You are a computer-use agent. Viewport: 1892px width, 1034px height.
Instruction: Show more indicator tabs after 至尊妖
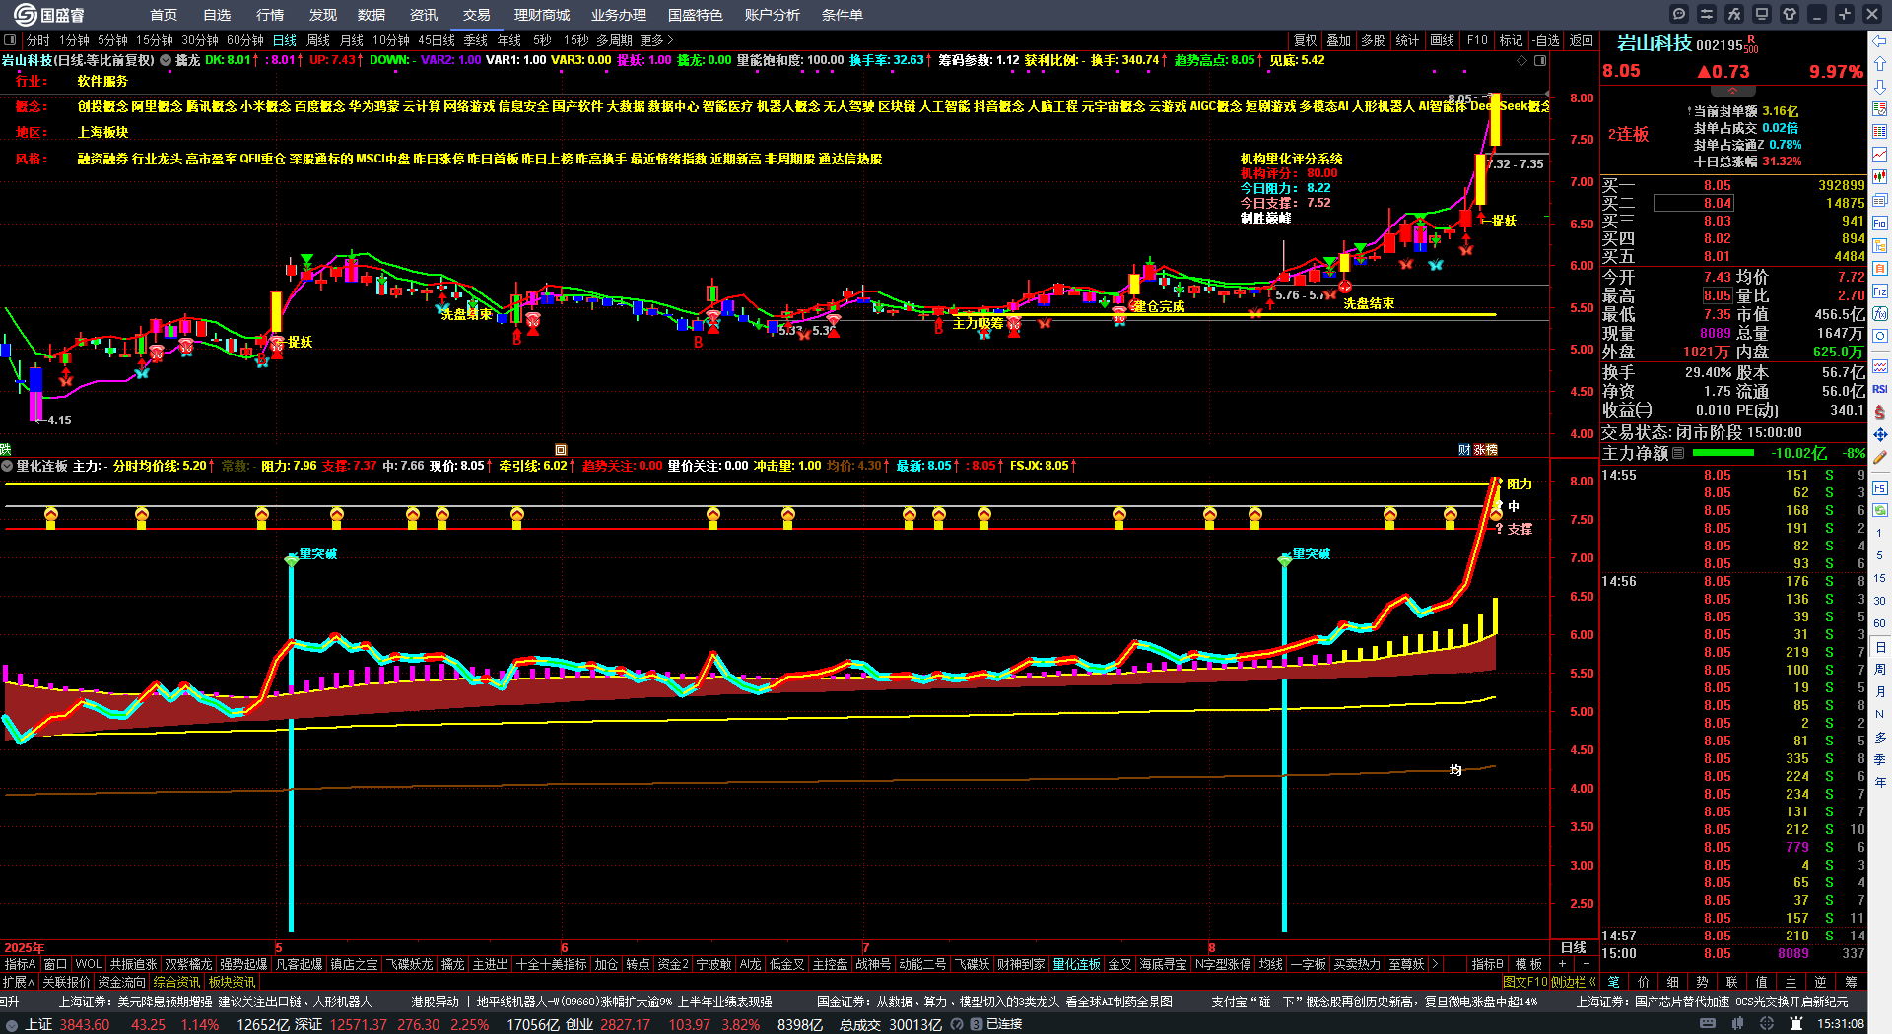coord(1435,964)
